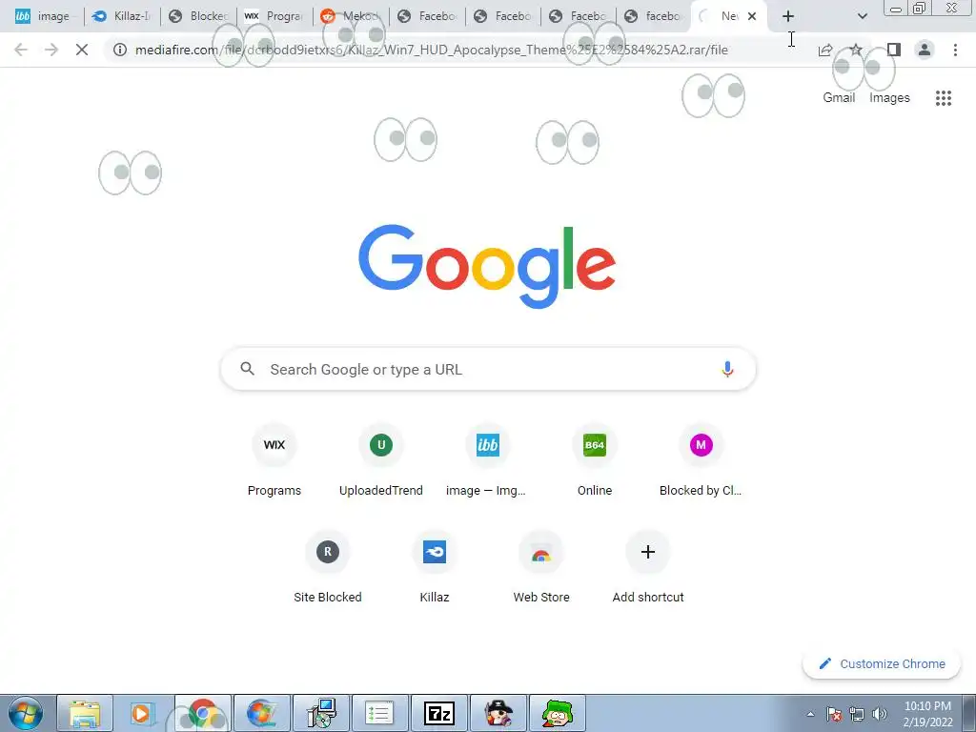Open the Chrome profile avatar menu
The image size is (976, 732).
click(x=925, y=50)
